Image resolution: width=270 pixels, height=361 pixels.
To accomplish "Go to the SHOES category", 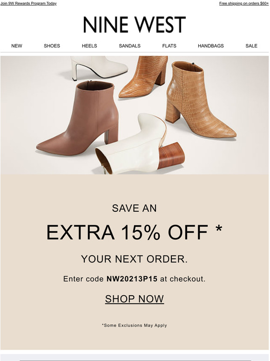I will [x=52, y=46].
